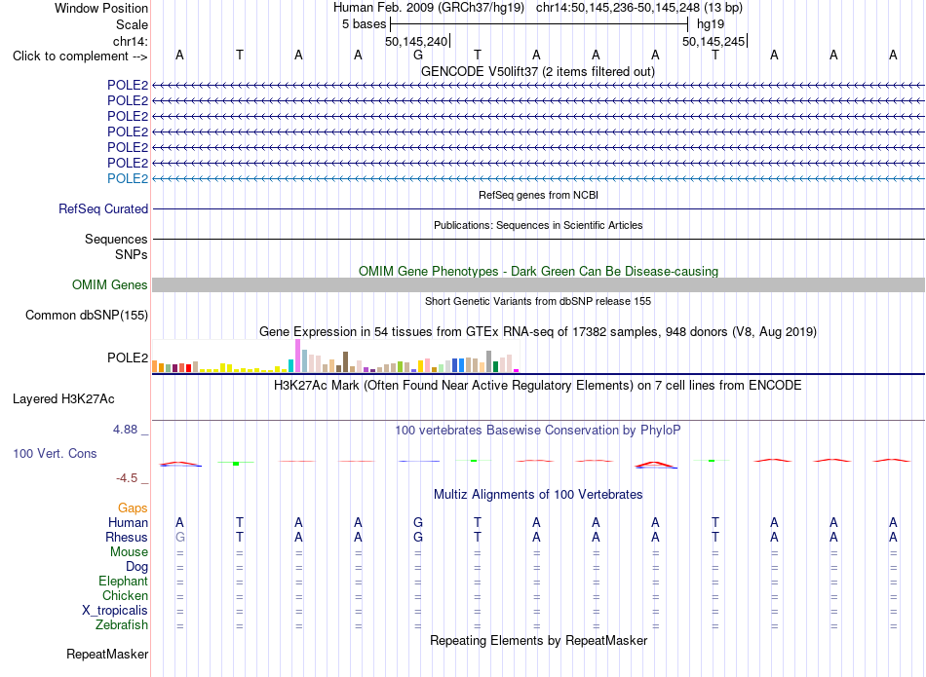Click the orange Gaps label
This screenshot has height=677, width=926.
pos(133,508)
